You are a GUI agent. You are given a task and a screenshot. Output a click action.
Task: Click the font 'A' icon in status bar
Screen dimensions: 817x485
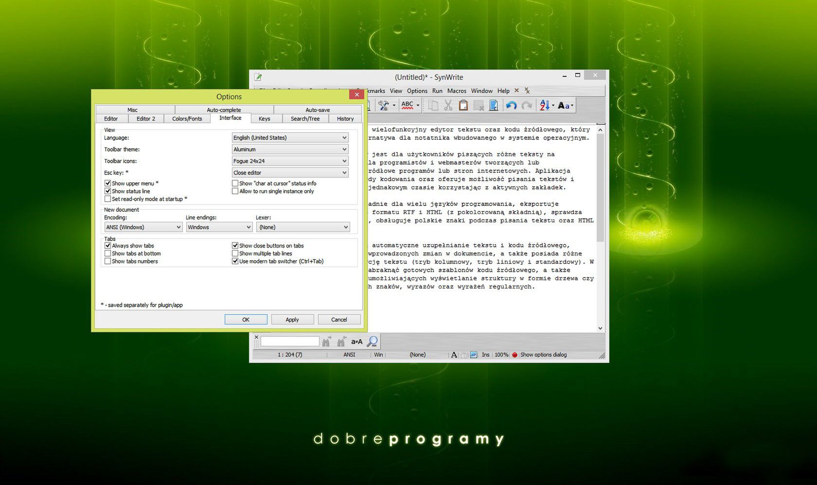tap(454, 355)
